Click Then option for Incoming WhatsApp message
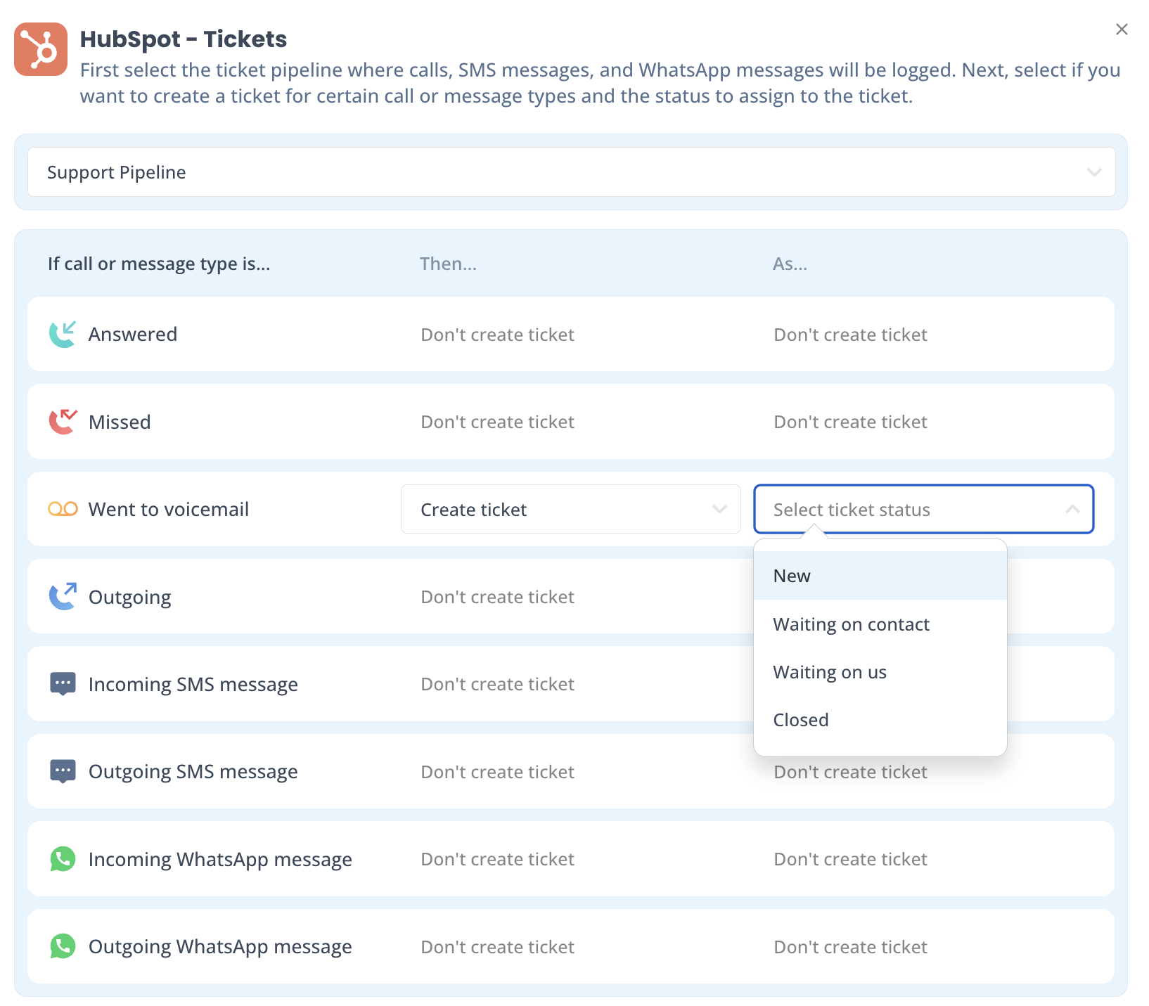Image resolution: width=1149 pixels, height=1006 pixels. [497, 859]
